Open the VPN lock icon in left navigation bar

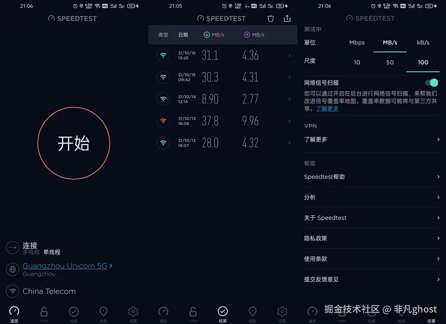[x=44, y=311]
